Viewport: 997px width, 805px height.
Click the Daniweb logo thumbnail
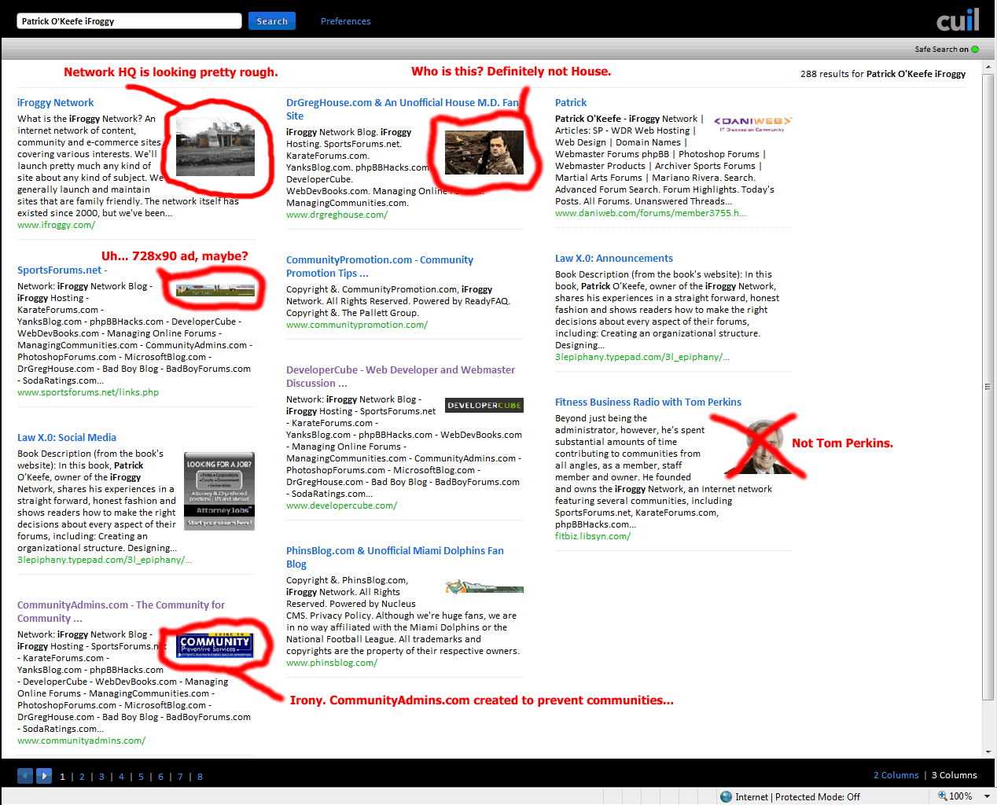752,124
